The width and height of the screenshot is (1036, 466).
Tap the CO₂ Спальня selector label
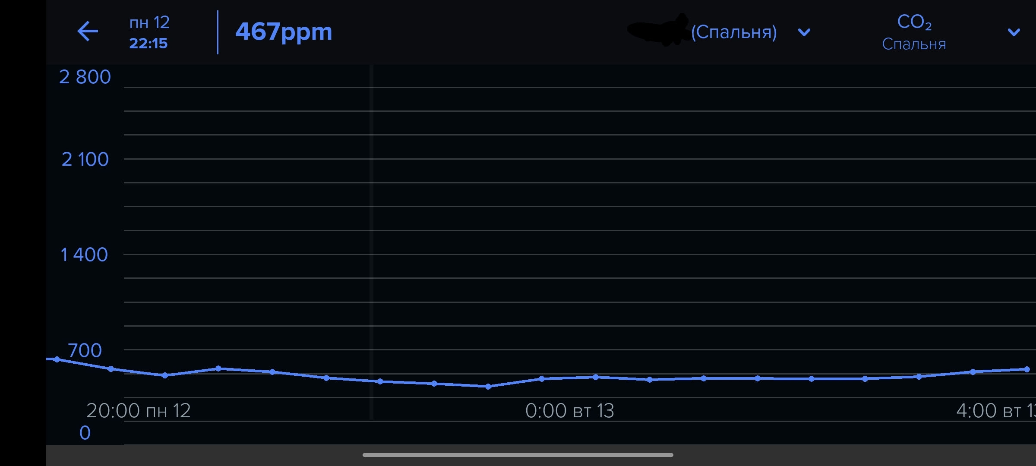pyautogui.click(x=914, y=32)
